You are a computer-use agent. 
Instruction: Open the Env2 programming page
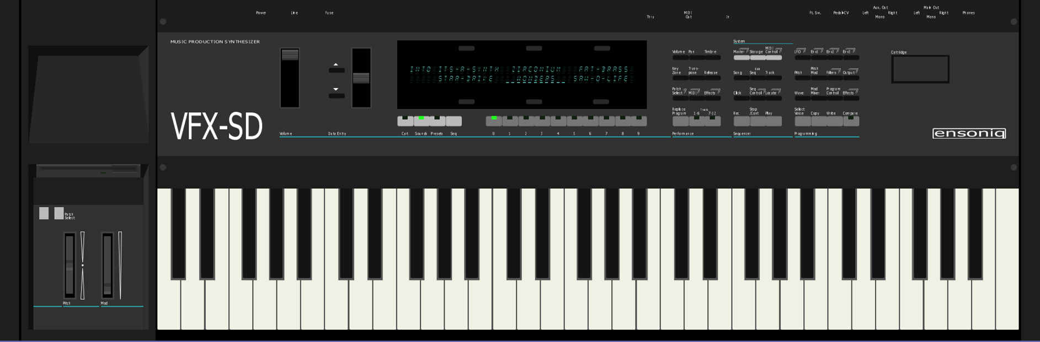835,57
